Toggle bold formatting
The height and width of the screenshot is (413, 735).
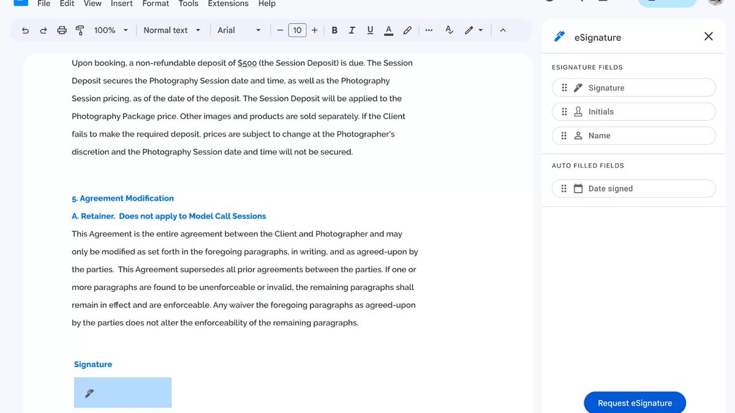[334, 29]
